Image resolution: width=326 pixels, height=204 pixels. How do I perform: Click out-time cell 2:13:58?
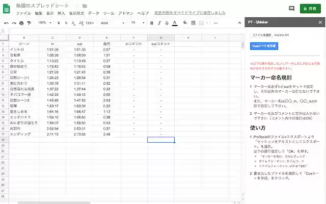[79, 134]
